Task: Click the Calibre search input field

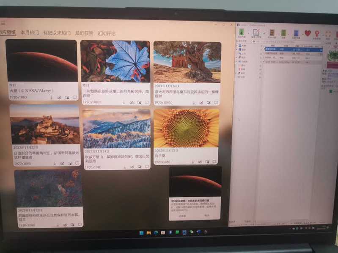Action: 289,42
